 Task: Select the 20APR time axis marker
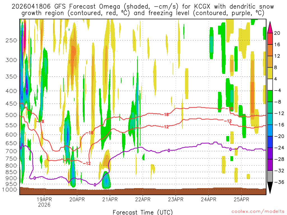pyautogui.click(x=77, y=200)
